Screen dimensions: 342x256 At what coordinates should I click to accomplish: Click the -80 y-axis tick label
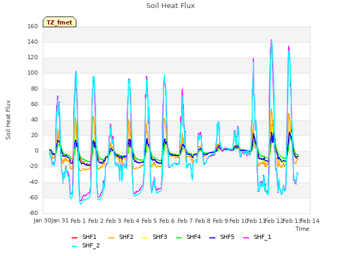[33, 213]
